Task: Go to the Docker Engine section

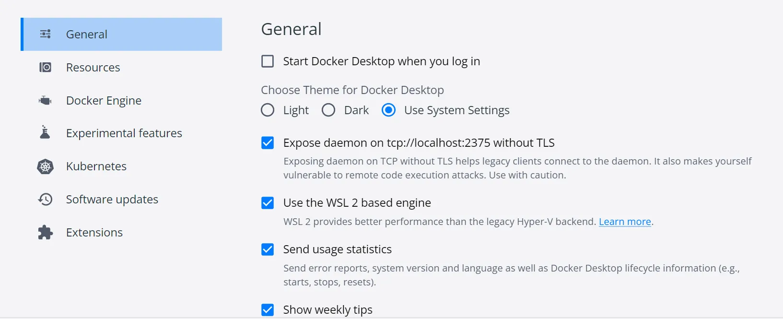Action: coord(104,101)
